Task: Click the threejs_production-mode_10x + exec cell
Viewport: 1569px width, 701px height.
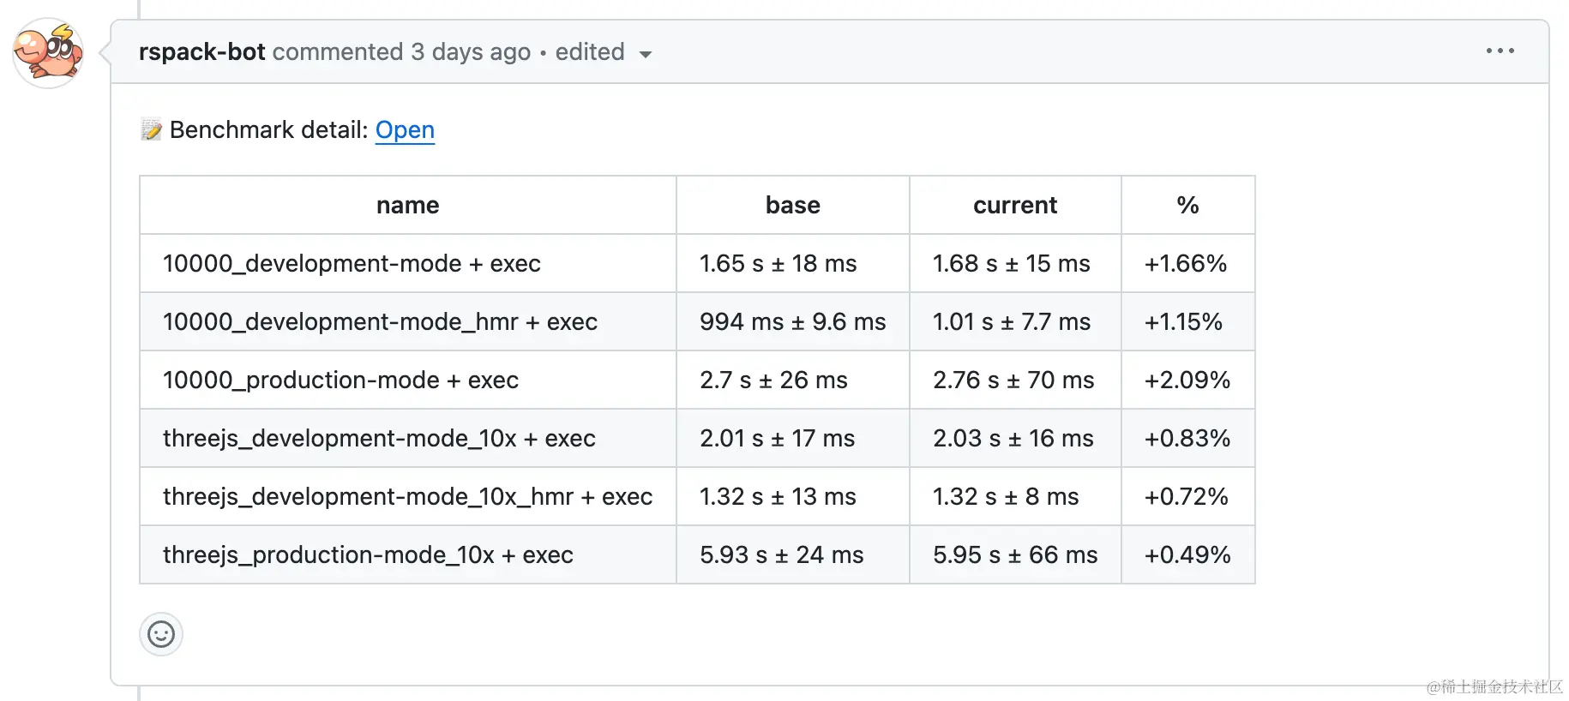Action: tap(368, 555)
